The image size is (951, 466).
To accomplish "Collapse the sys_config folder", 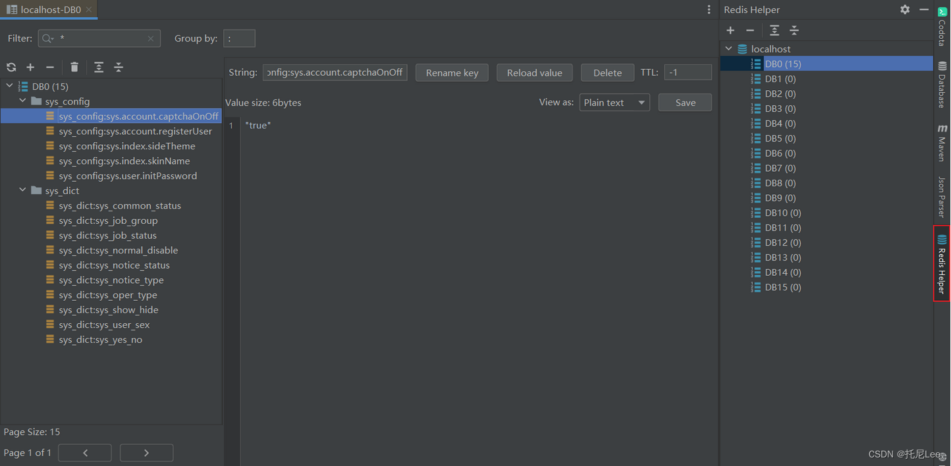I will [23, 101].
